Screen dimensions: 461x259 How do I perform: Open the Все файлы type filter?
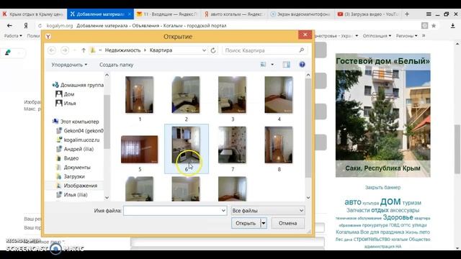click(x=268, y=211)
